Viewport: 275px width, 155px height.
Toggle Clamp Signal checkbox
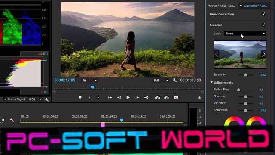[x=5, y=99]
